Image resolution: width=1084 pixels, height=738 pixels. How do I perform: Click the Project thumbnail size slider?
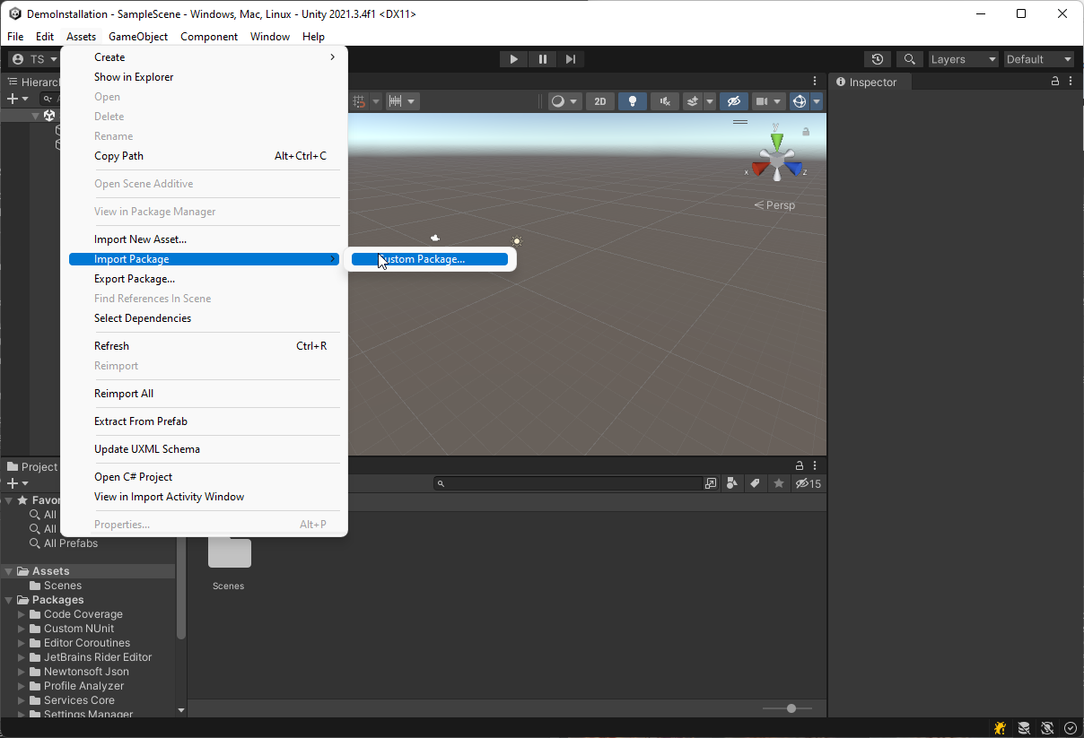[791, 708]
